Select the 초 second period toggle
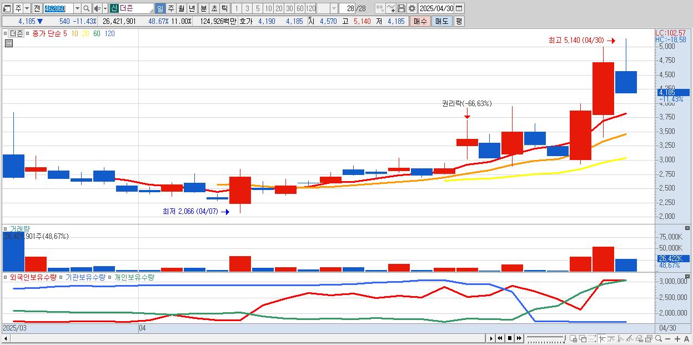 [x=214, y=8]
